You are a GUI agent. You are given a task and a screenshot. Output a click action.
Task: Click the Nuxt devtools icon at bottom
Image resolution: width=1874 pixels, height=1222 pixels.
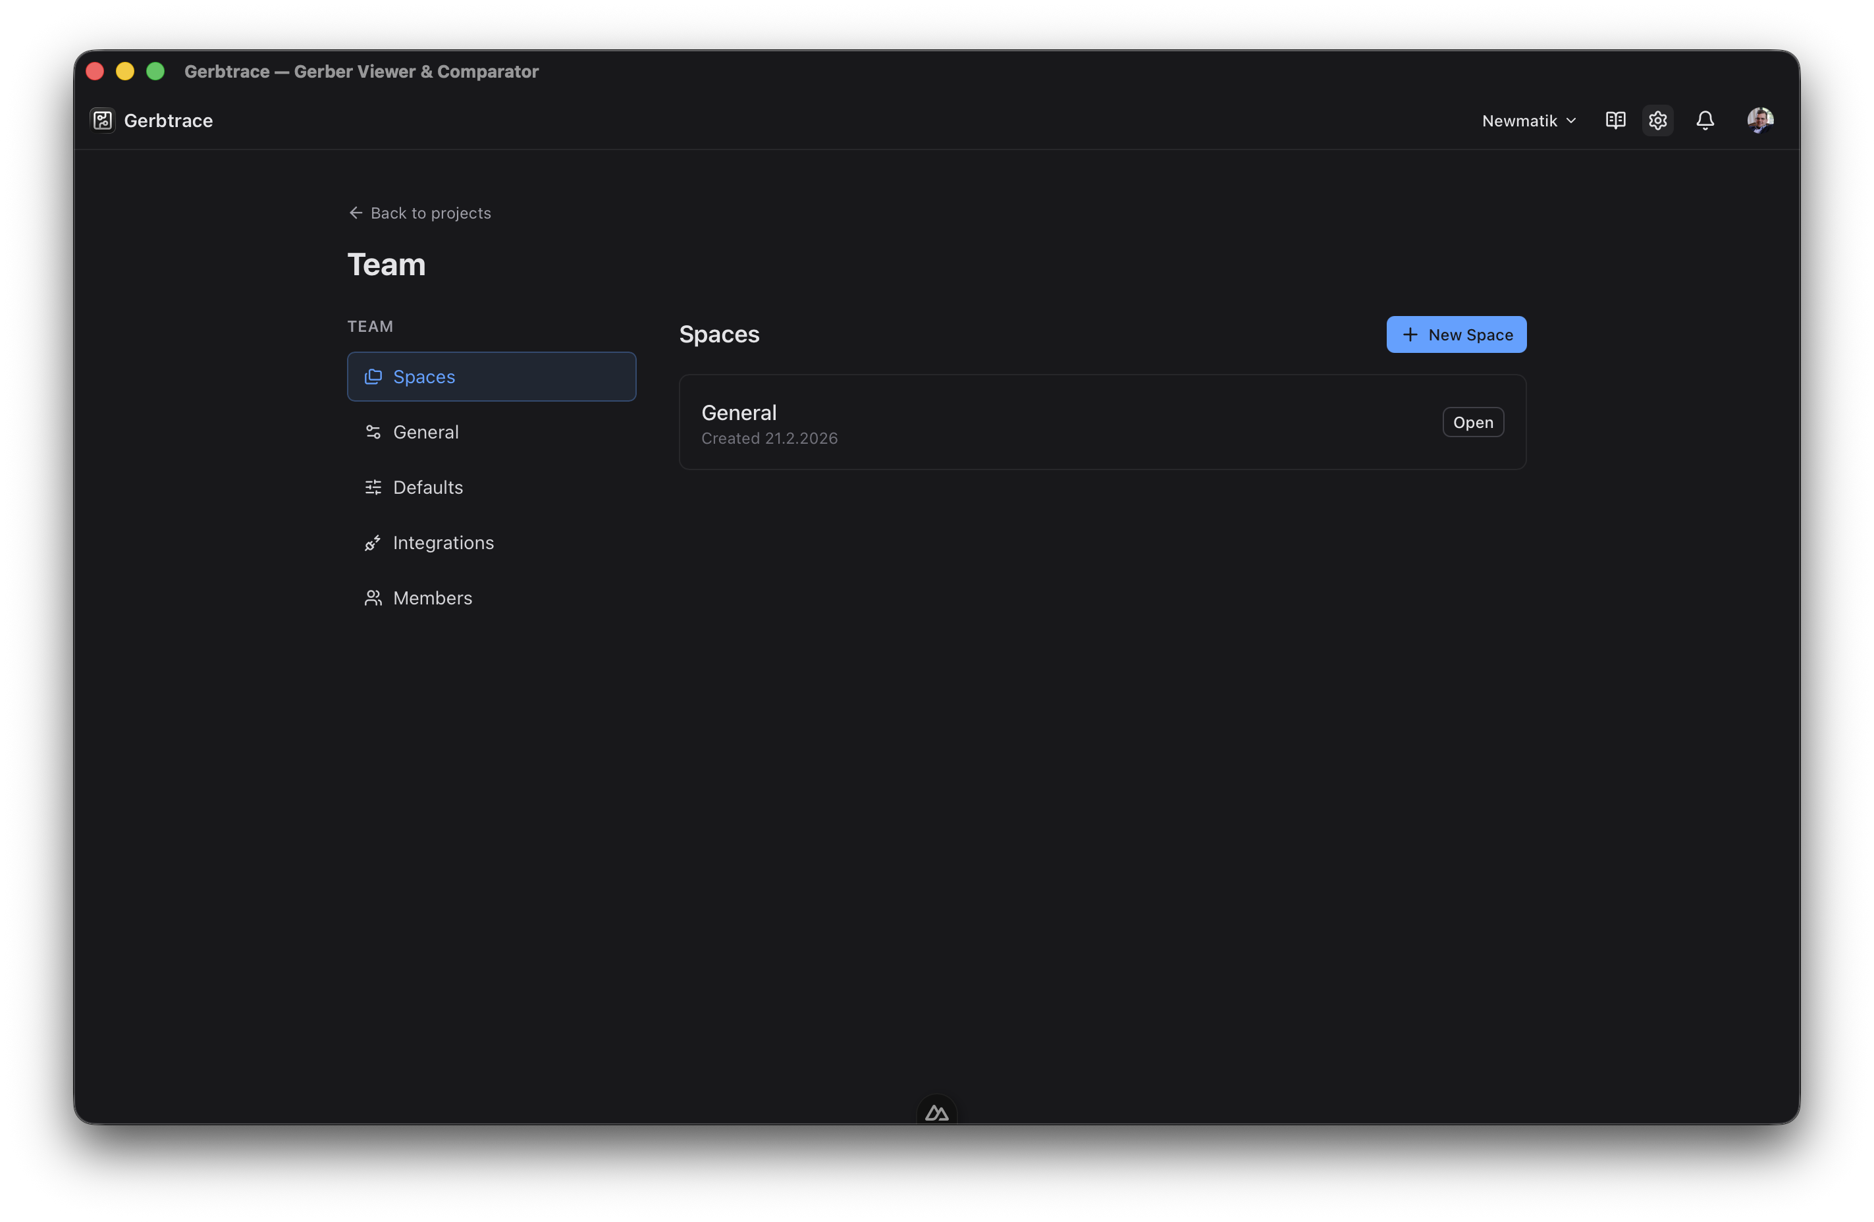(x=936, y=1113)
